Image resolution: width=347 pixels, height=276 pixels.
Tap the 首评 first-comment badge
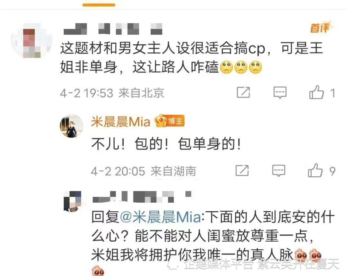320,28
